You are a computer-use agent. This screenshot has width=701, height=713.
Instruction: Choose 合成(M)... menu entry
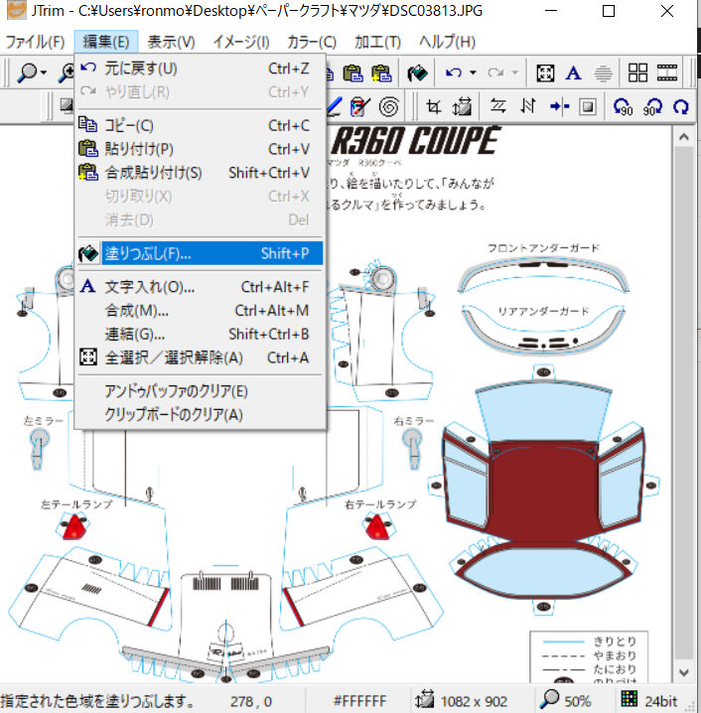click(x=200, y=311)
